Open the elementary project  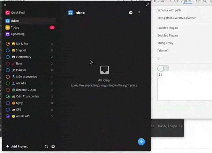point(30,57)
